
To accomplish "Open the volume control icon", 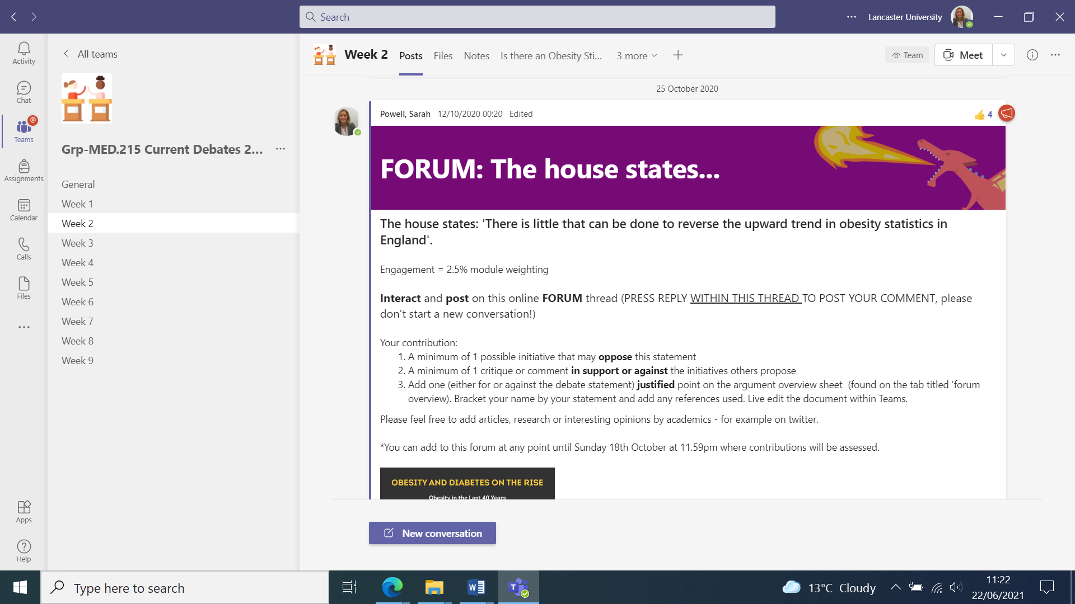I will [x=956, y=587].
